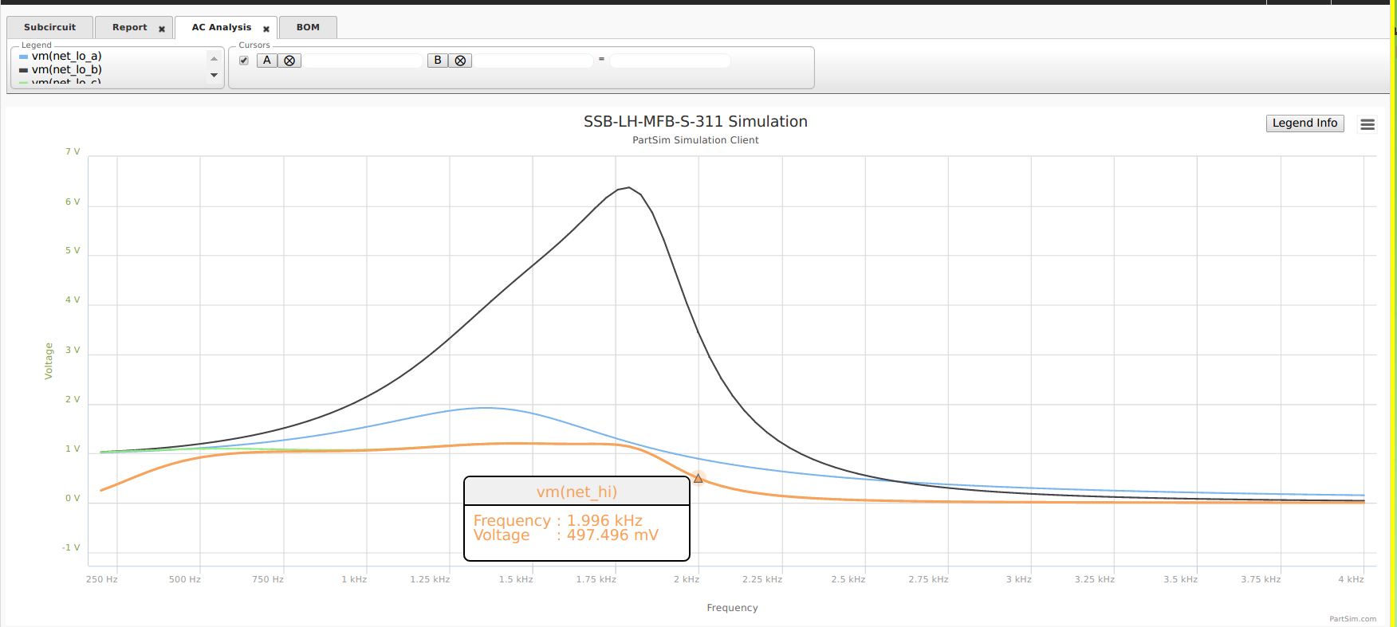This screenshot has height=627, width=1397.
Task: Toggle vm(net_lo_b) trace in legend list
Action: tap(67, 70)
